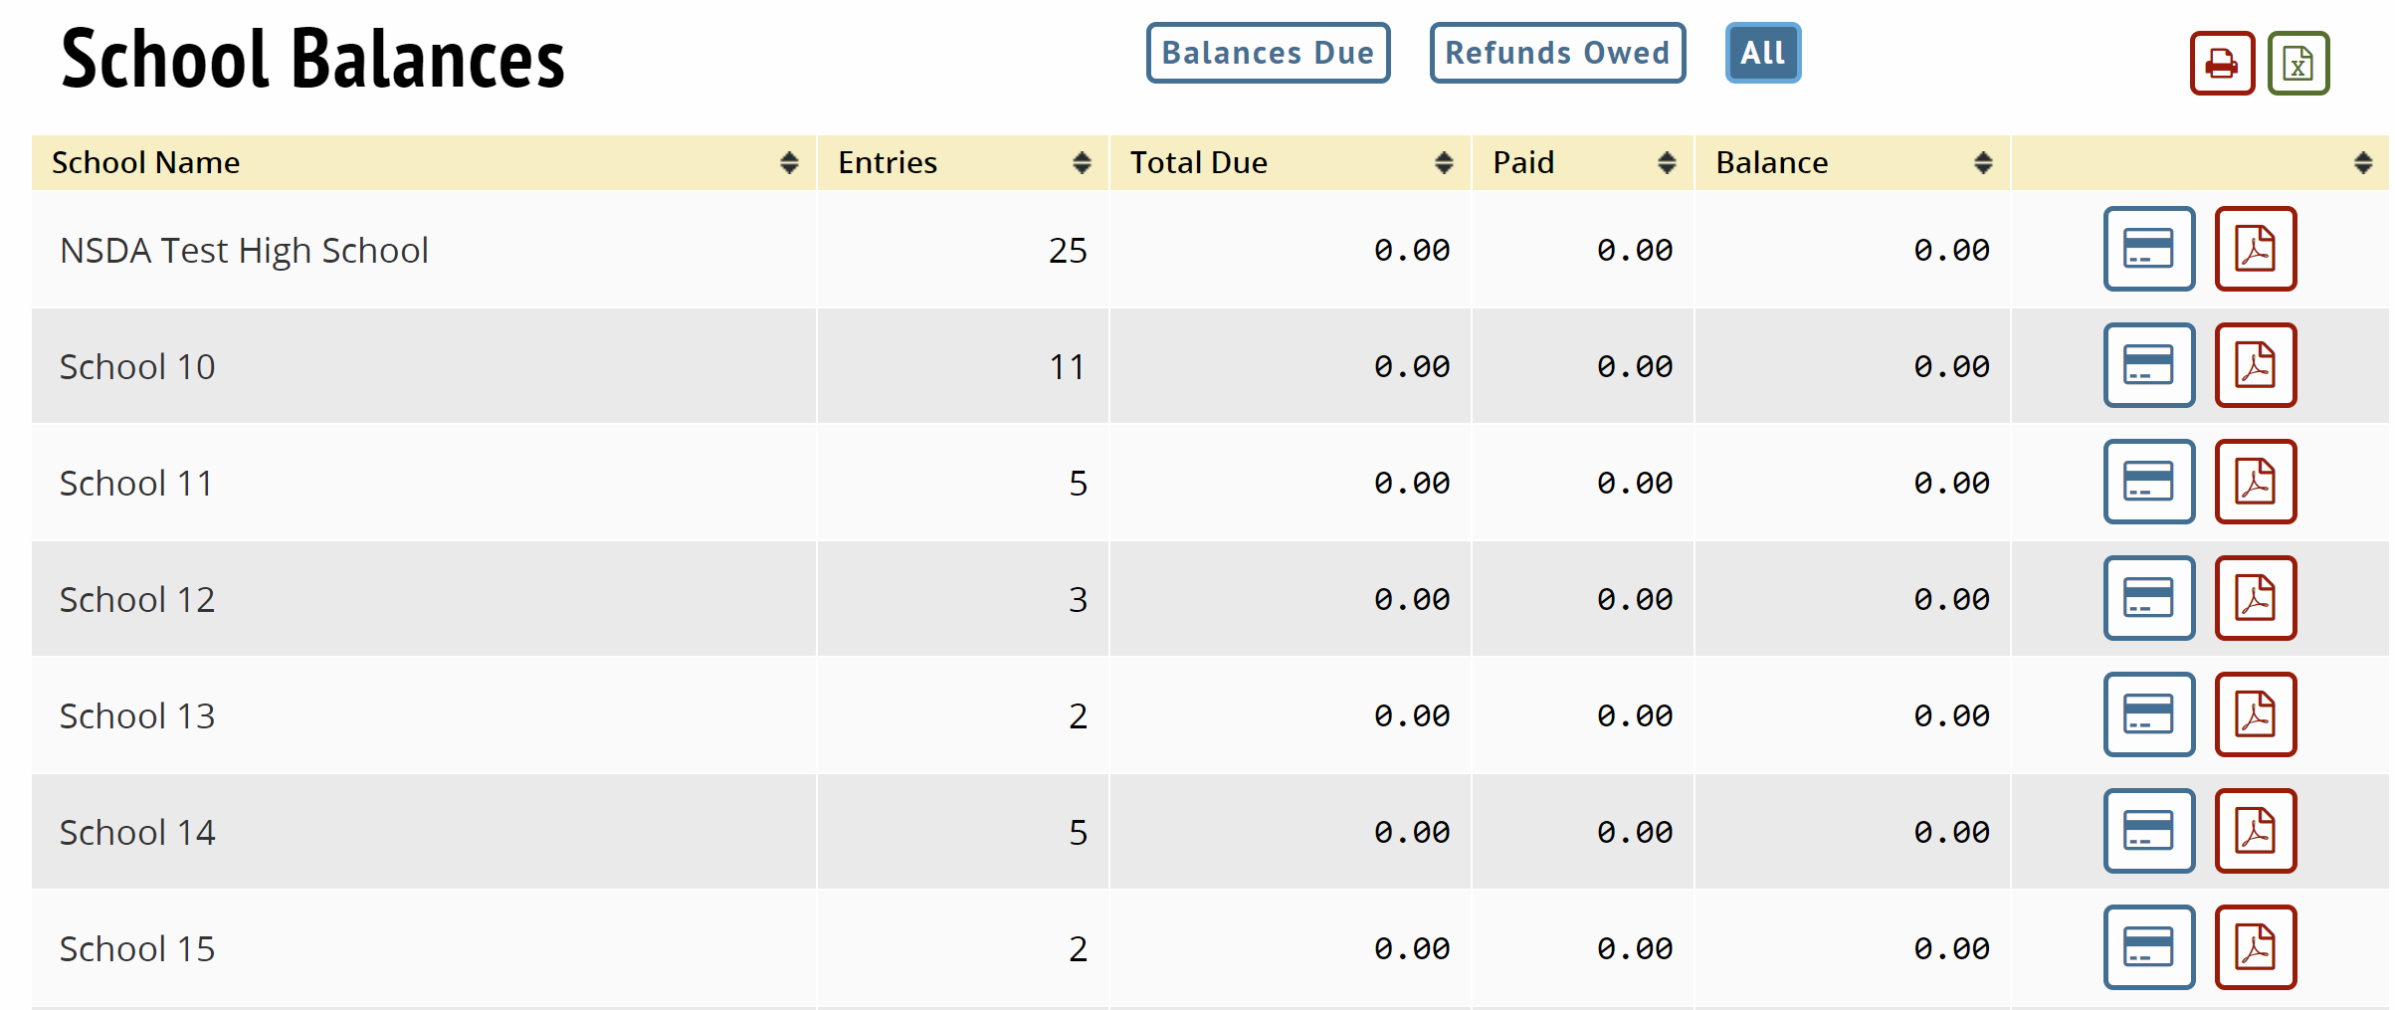Show only Balances Due schools
The image size is (2395, 1010).
point(1267,53)
